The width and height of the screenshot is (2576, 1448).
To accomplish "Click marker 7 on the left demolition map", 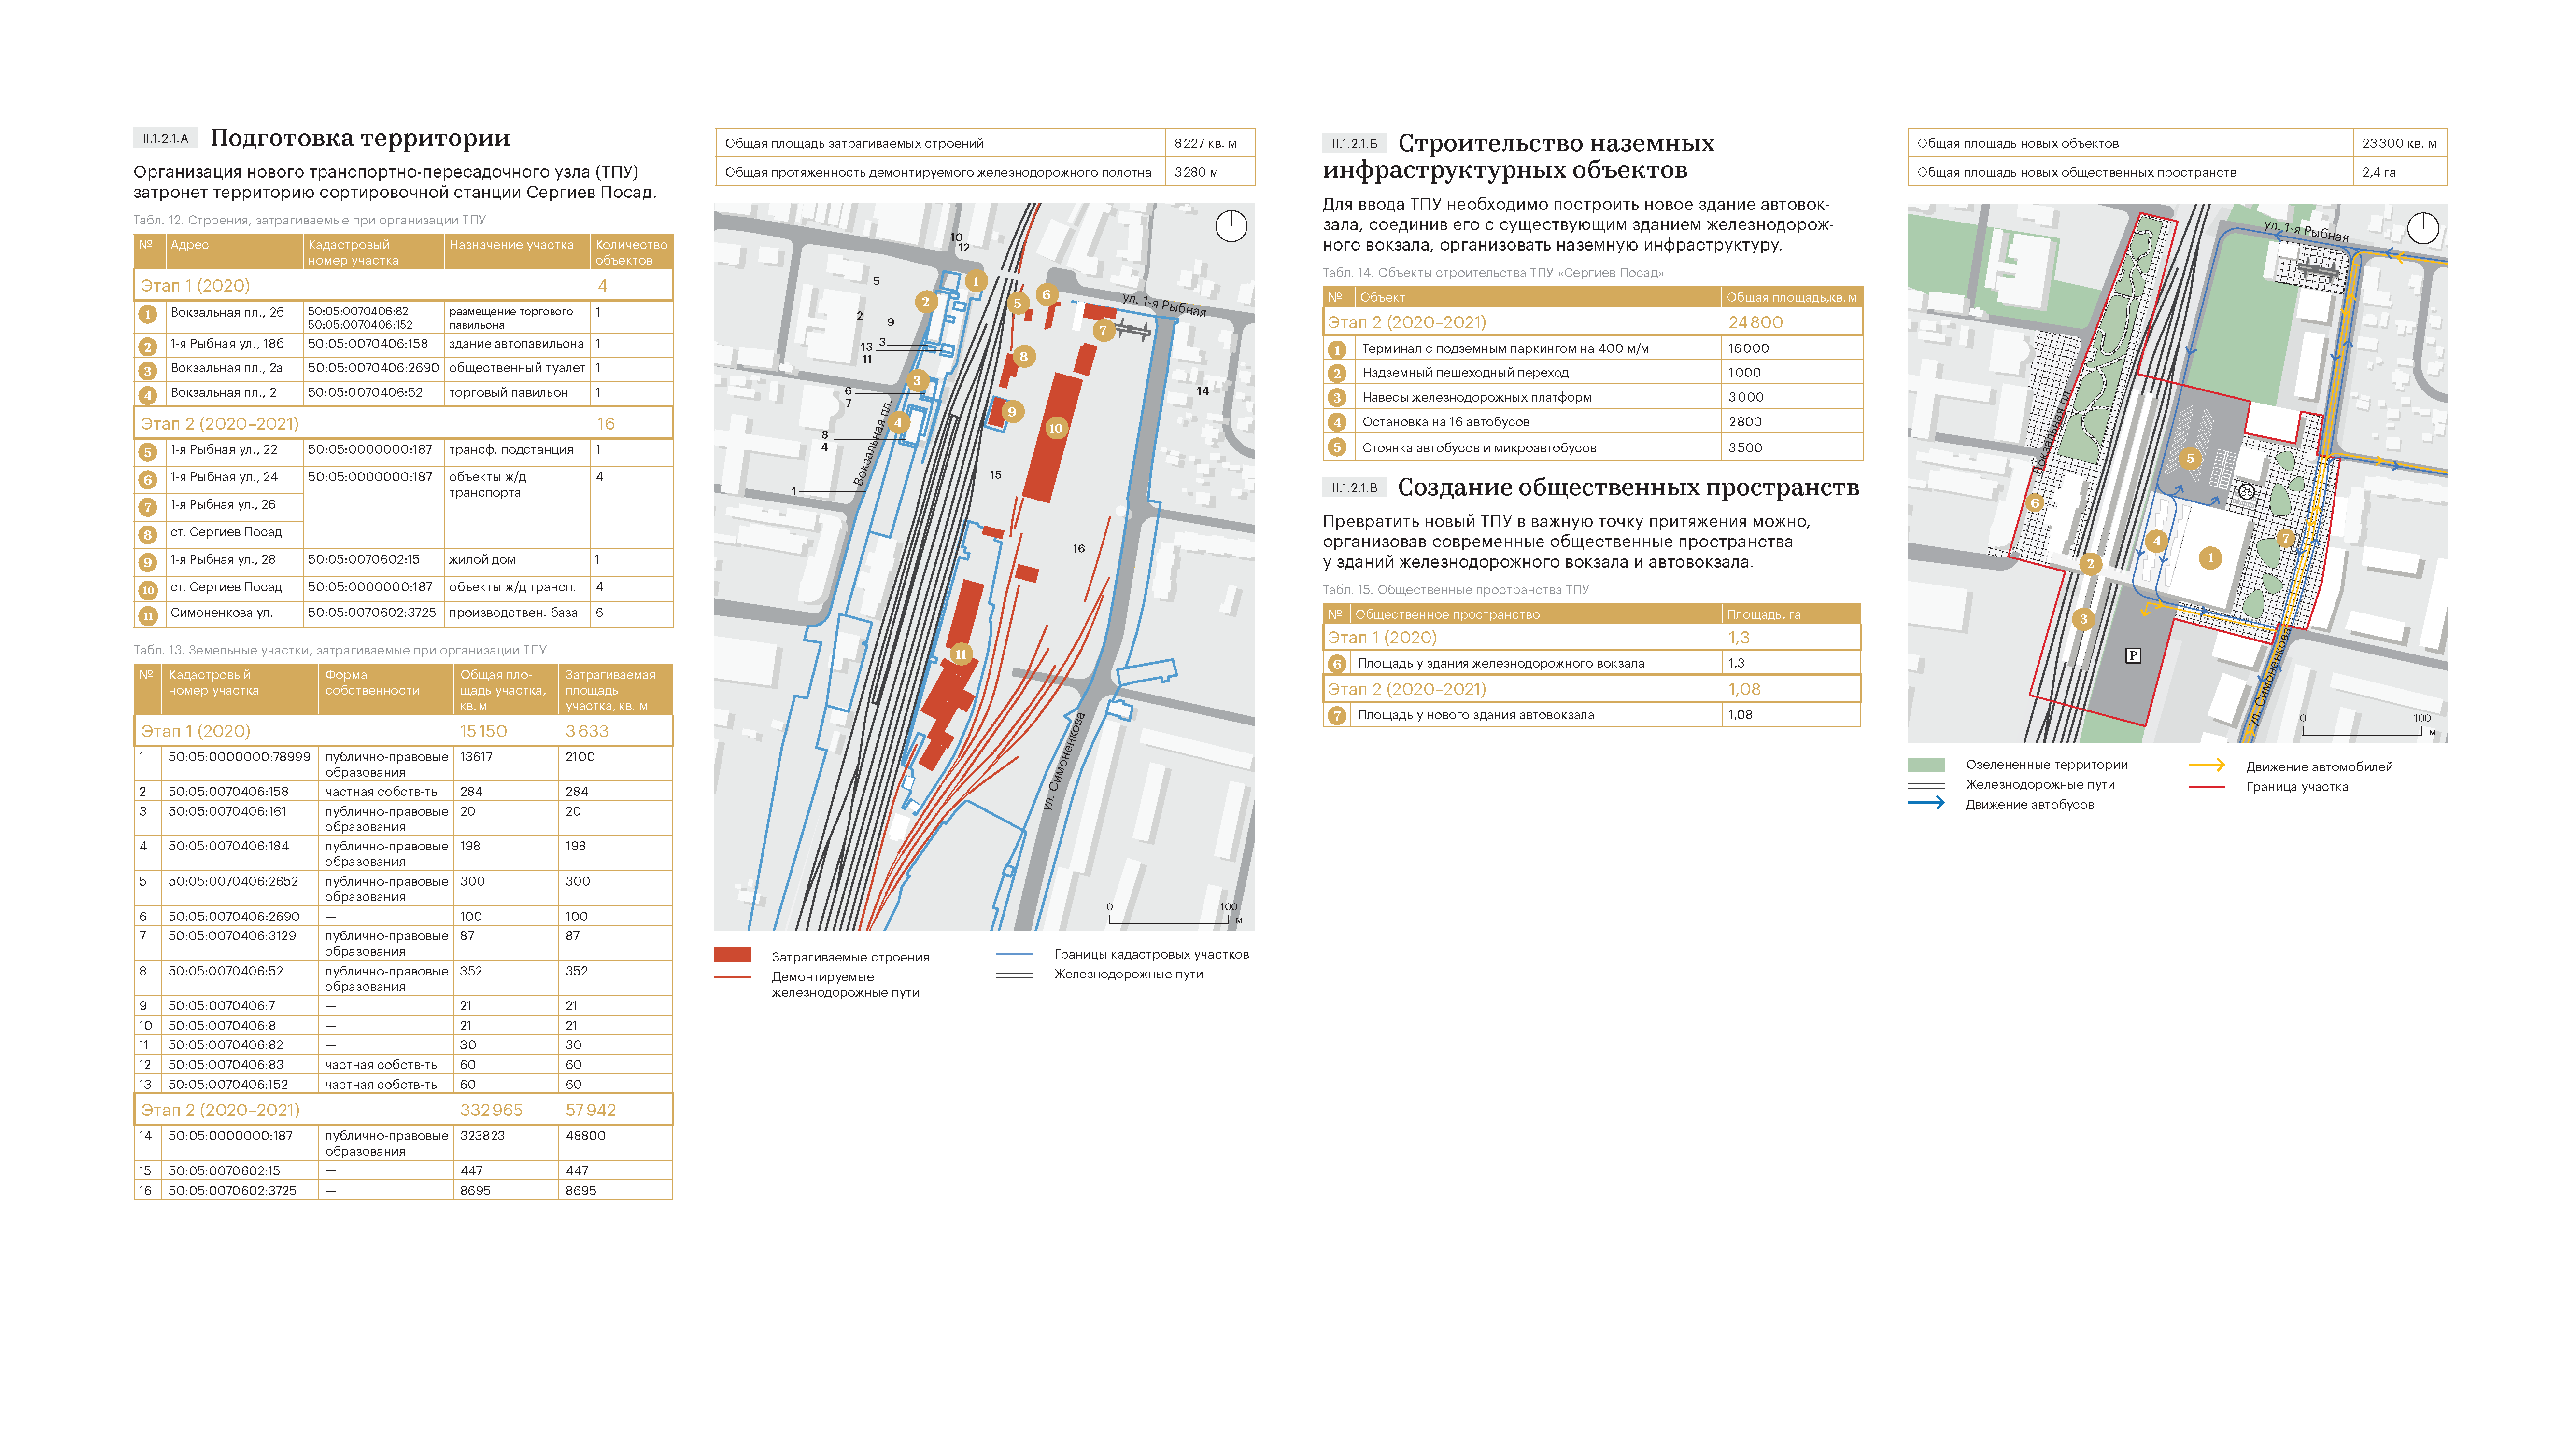I will (x=1103, y=330).
